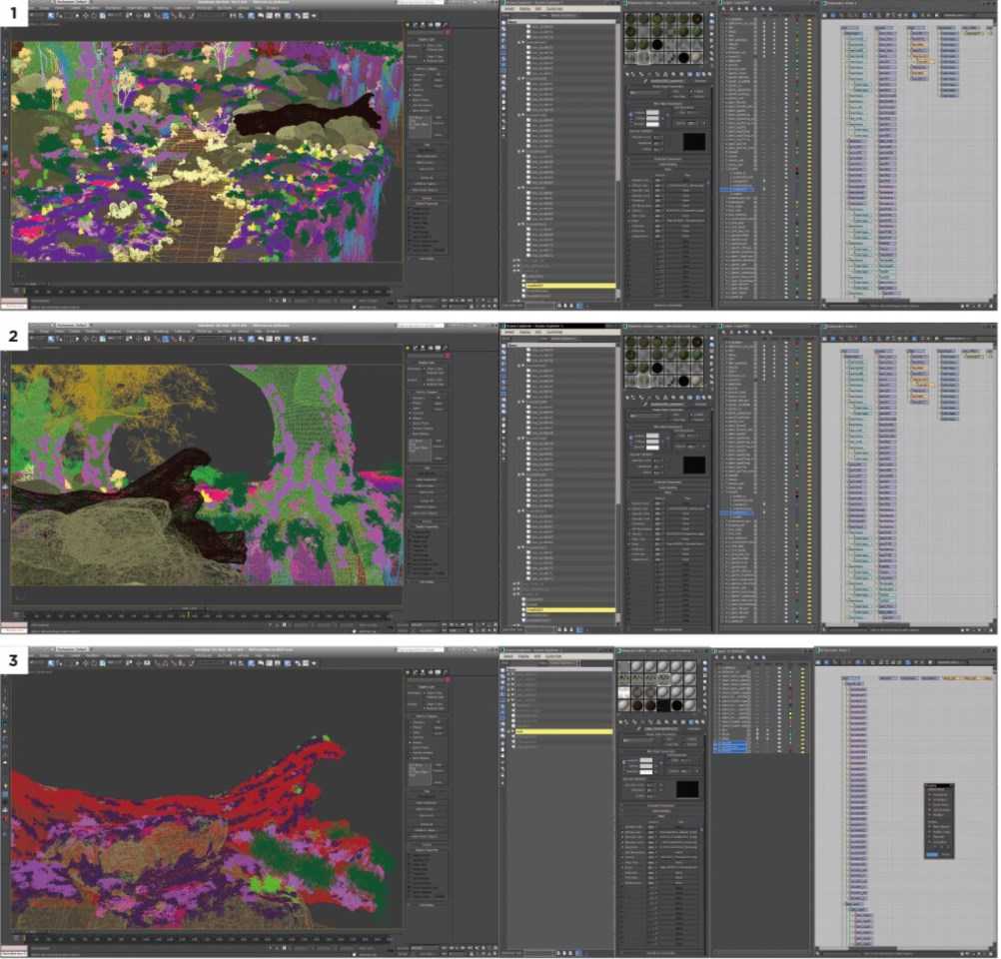
Task: Open Modify tab of top command panel
Action: 416,25
